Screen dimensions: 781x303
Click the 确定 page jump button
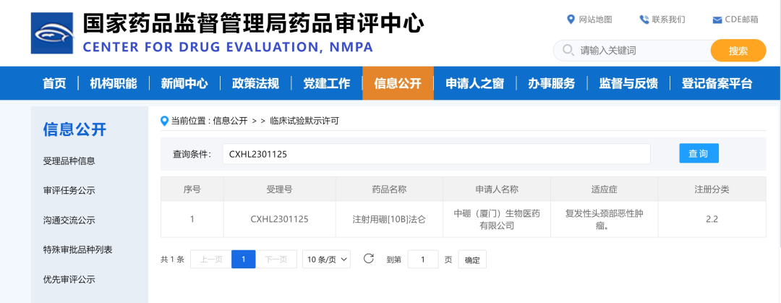coord(472,260)
